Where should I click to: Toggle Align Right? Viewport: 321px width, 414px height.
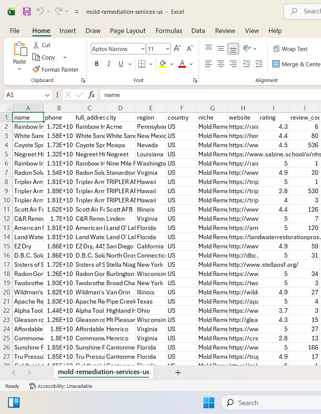(x=233, y=64)
